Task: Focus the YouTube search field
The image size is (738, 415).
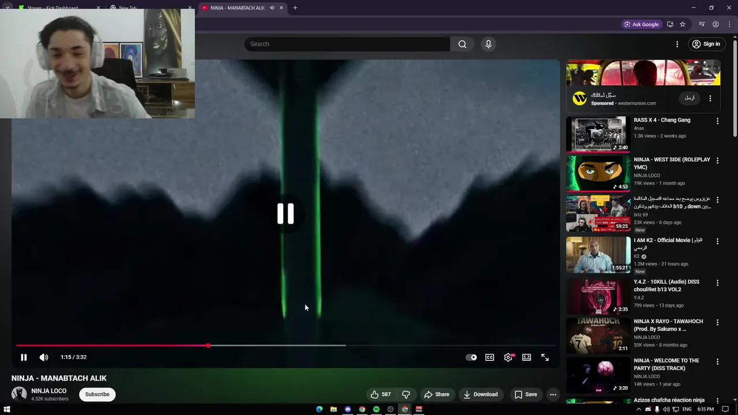Action: [x=347, y=44]
